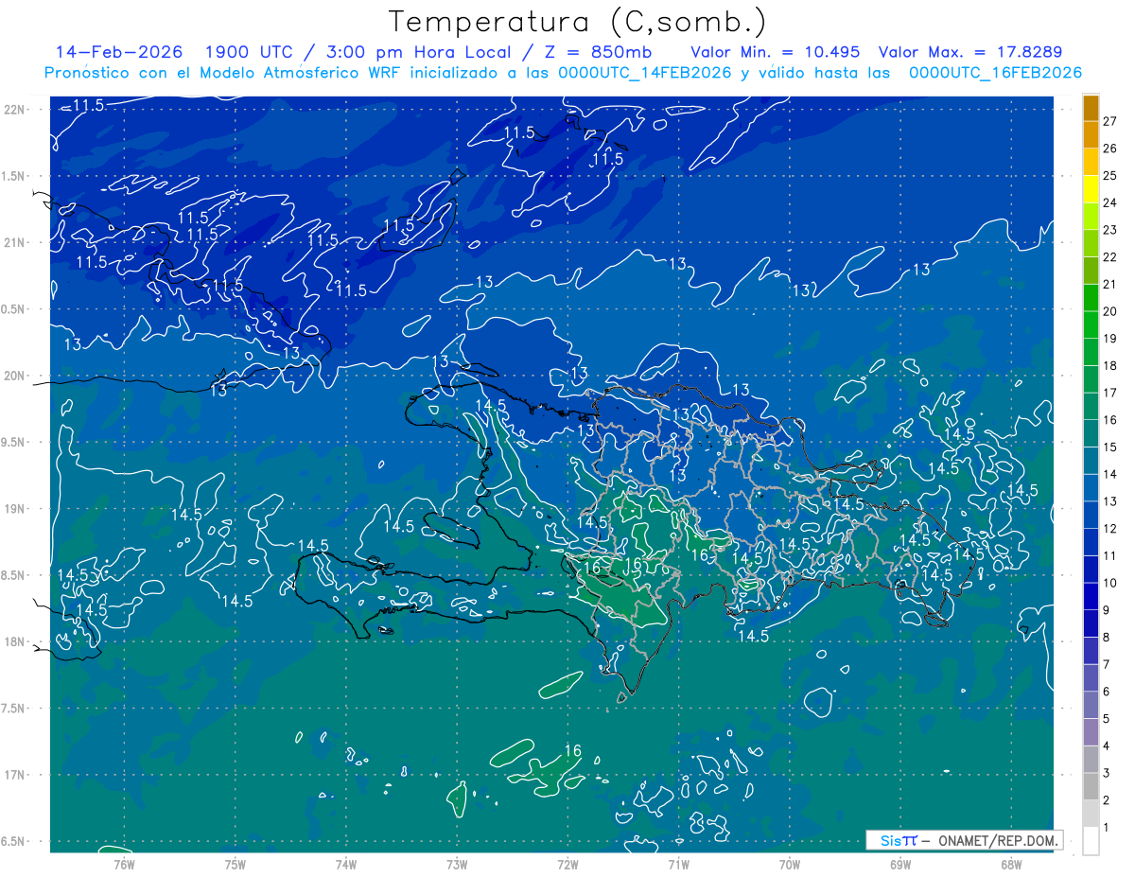Click the "74W" longitude label

(x=345, y=864)
